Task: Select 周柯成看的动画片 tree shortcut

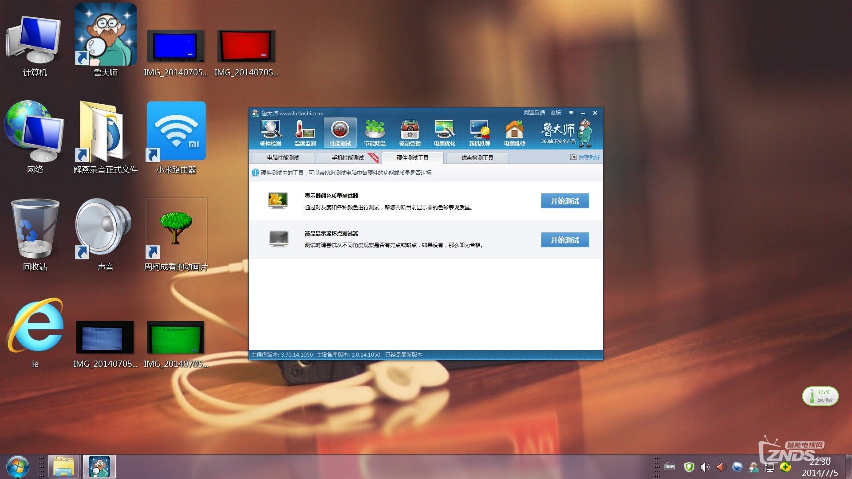Action: coord(176,235)
